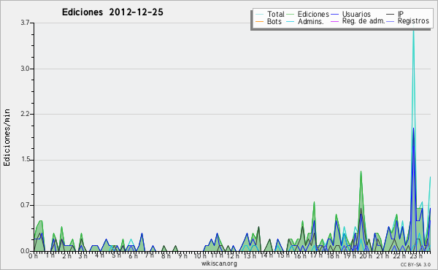Click the y-axis value 0.0

pyautogui.click(x=25, y=251)
